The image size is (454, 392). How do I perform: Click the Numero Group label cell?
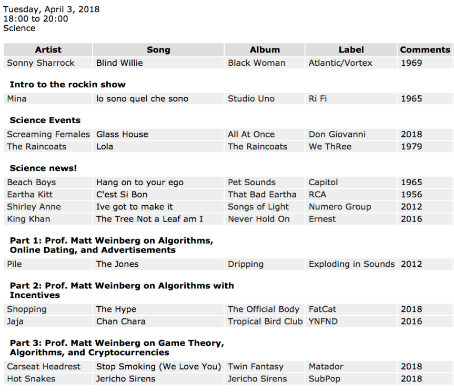pyautogui.click(x=340, y=206)
